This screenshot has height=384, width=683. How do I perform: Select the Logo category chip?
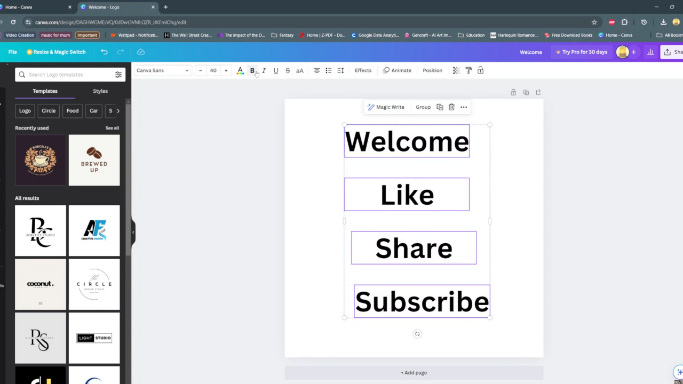(x=25, y=110)
